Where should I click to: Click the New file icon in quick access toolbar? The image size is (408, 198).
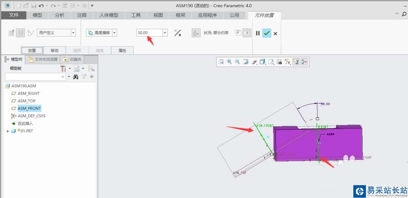click(18, 5)
